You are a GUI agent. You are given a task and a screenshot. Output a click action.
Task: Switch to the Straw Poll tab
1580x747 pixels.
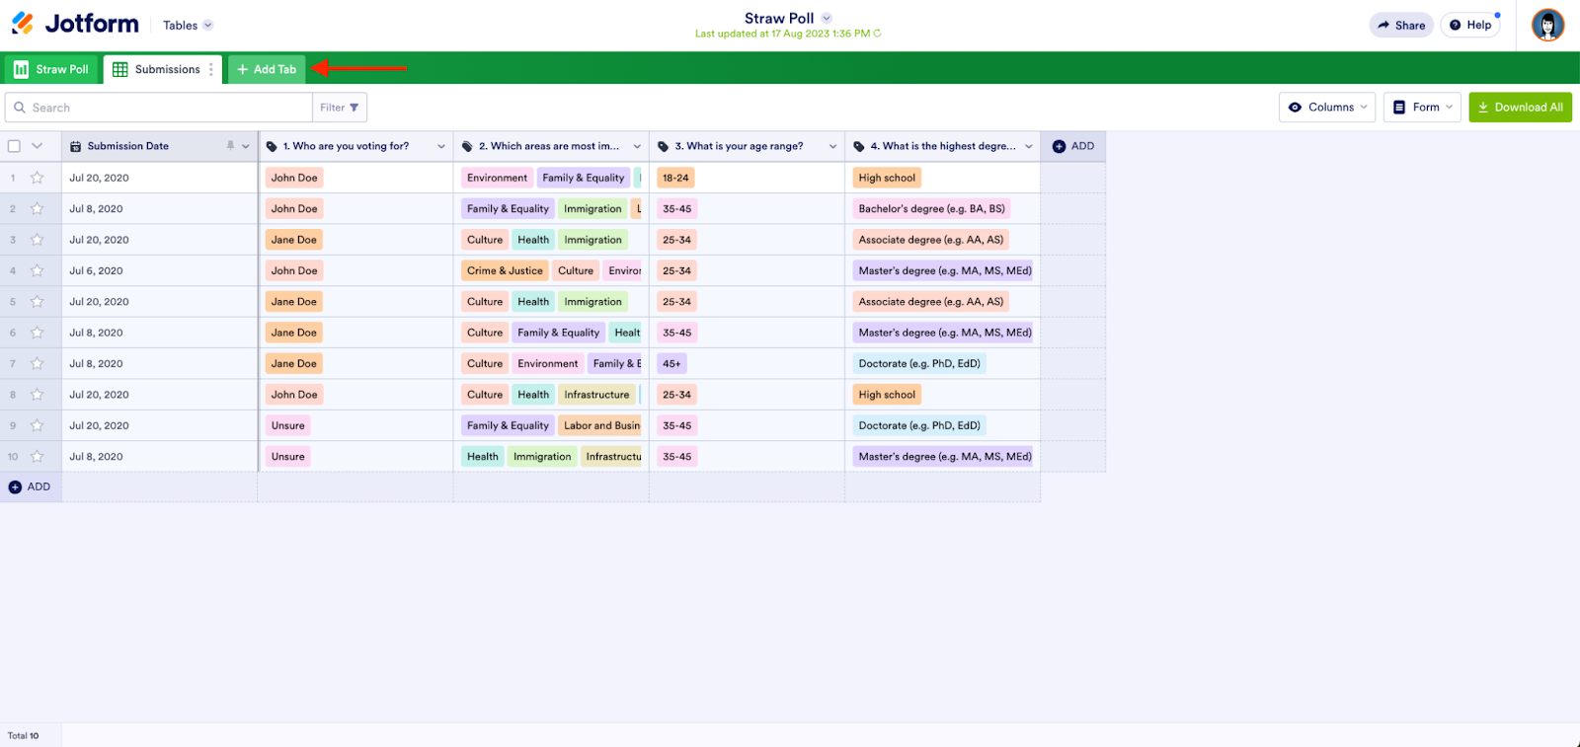click(x=51, y=69)
